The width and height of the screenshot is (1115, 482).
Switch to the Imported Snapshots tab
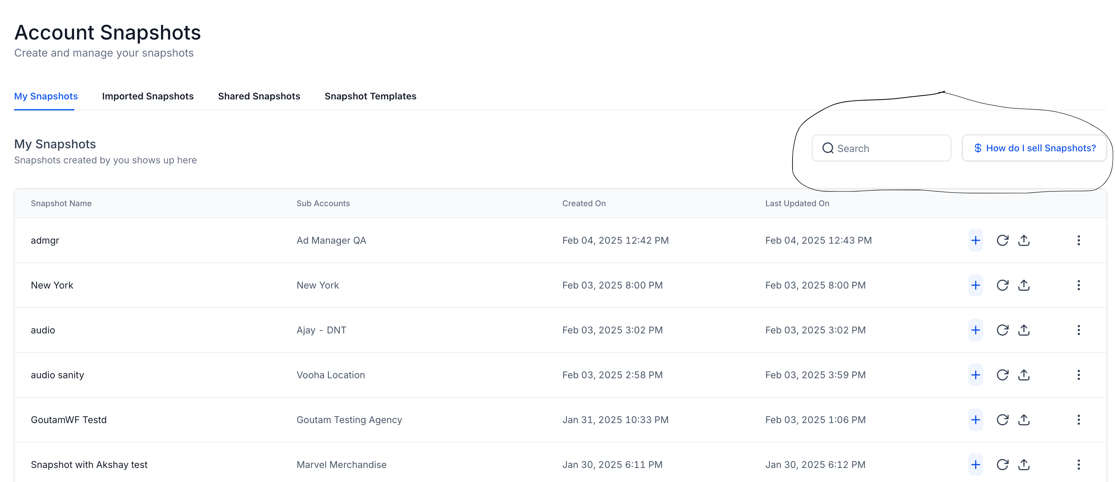pos(148,96)
